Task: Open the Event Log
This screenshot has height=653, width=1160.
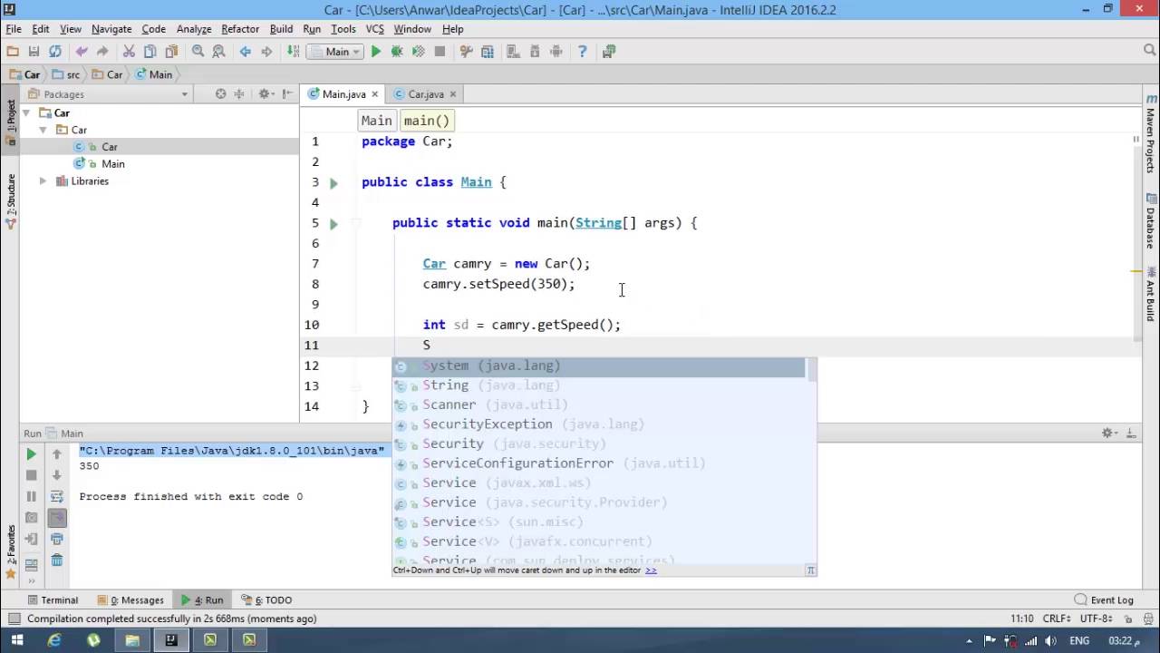Action: [1104, 599]
